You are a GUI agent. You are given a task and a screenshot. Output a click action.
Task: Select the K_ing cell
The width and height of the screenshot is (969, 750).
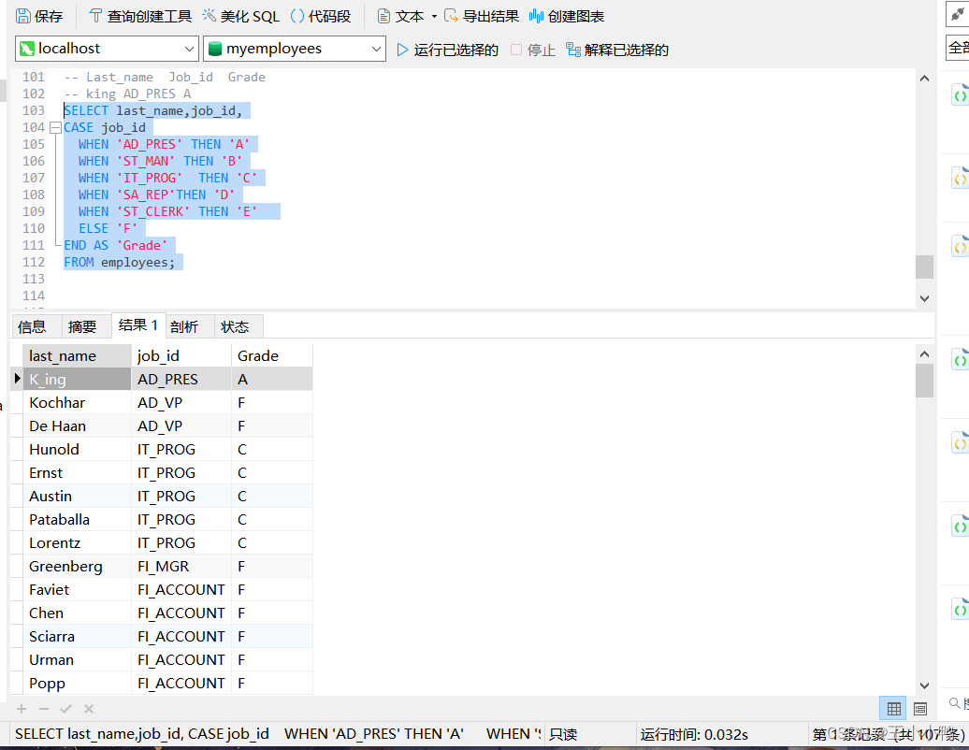[78, 380]
